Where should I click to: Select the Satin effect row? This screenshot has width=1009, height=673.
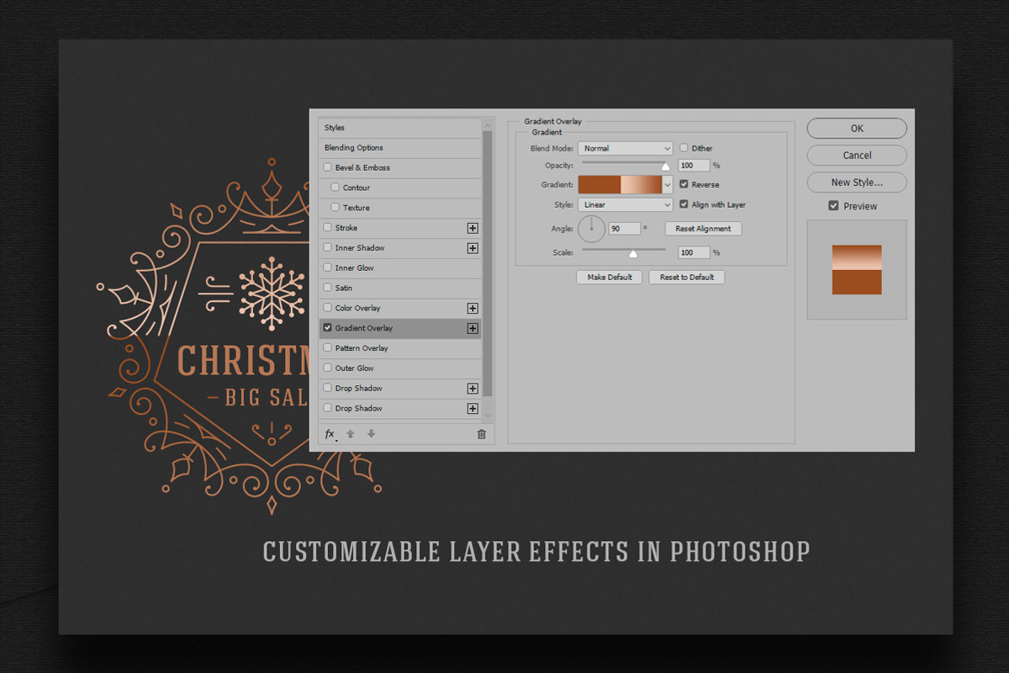pos(400,288)
